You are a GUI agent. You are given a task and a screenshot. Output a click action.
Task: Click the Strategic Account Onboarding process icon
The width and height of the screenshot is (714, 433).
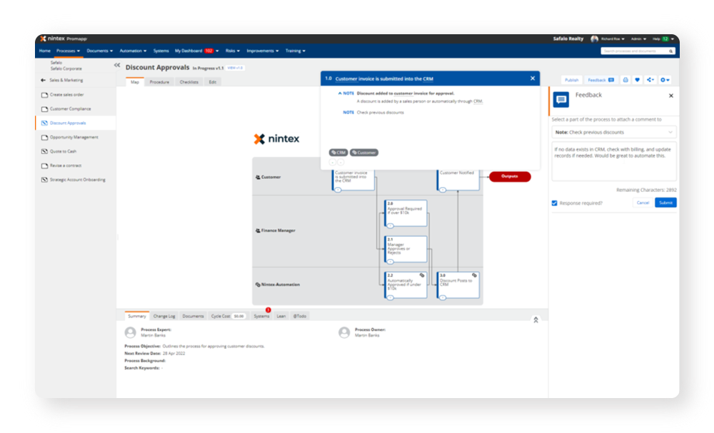pyautogui.click(x=44, y=180)
